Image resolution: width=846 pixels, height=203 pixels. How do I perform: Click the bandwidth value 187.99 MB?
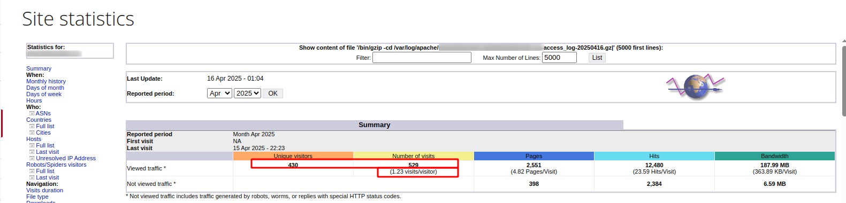pyautogui.click(x=775, y=165)
